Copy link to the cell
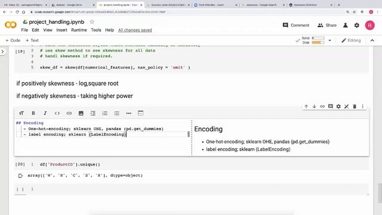382x215 pixels. click(x=322, y=106)
